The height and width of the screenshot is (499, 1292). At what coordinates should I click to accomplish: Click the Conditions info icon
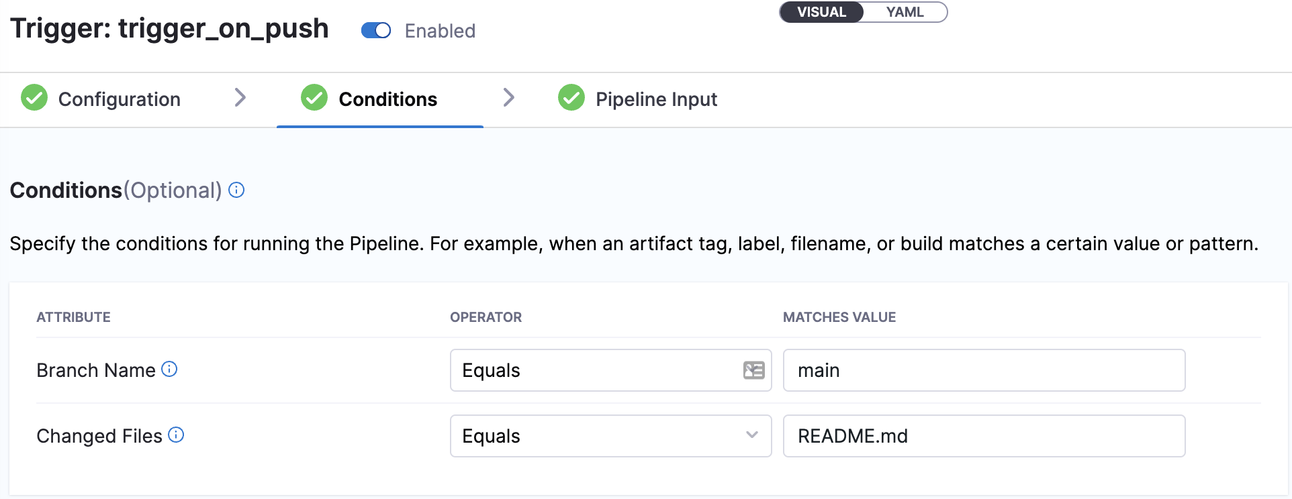236,190
